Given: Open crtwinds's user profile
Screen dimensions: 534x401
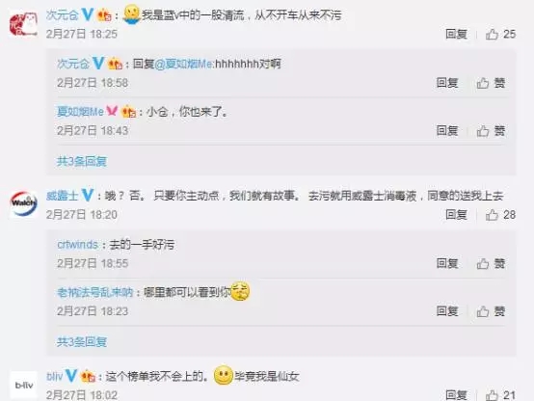Looking at the screenshot, I should click(78, 244).
